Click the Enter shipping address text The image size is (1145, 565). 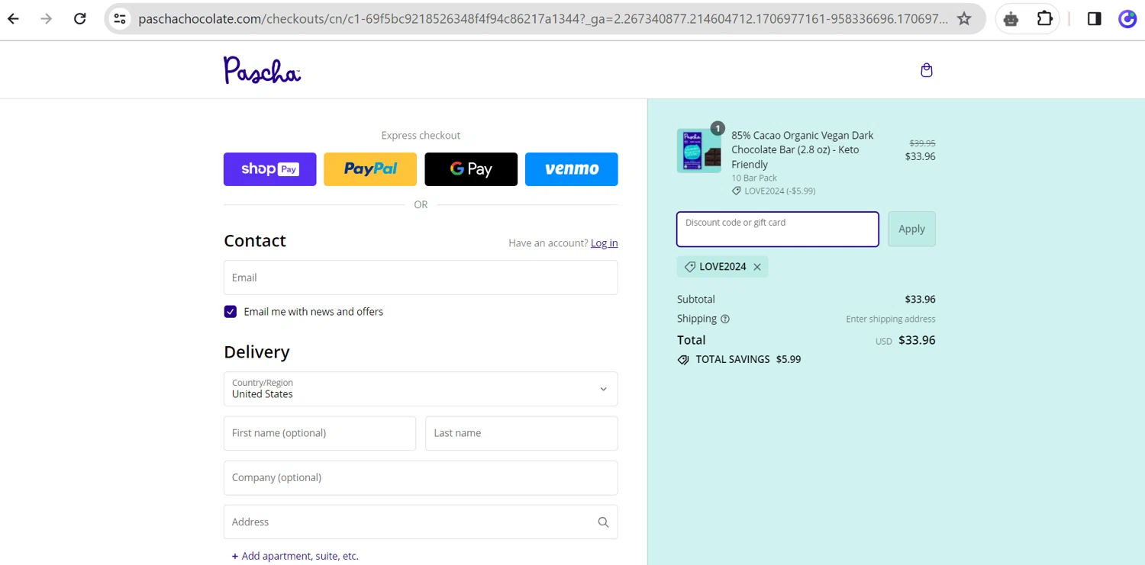coord(890,319)
